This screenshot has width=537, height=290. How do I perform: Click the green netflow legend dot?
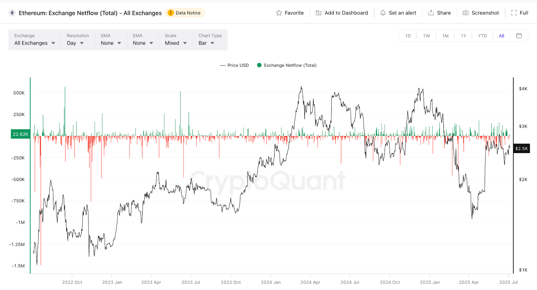259,65
